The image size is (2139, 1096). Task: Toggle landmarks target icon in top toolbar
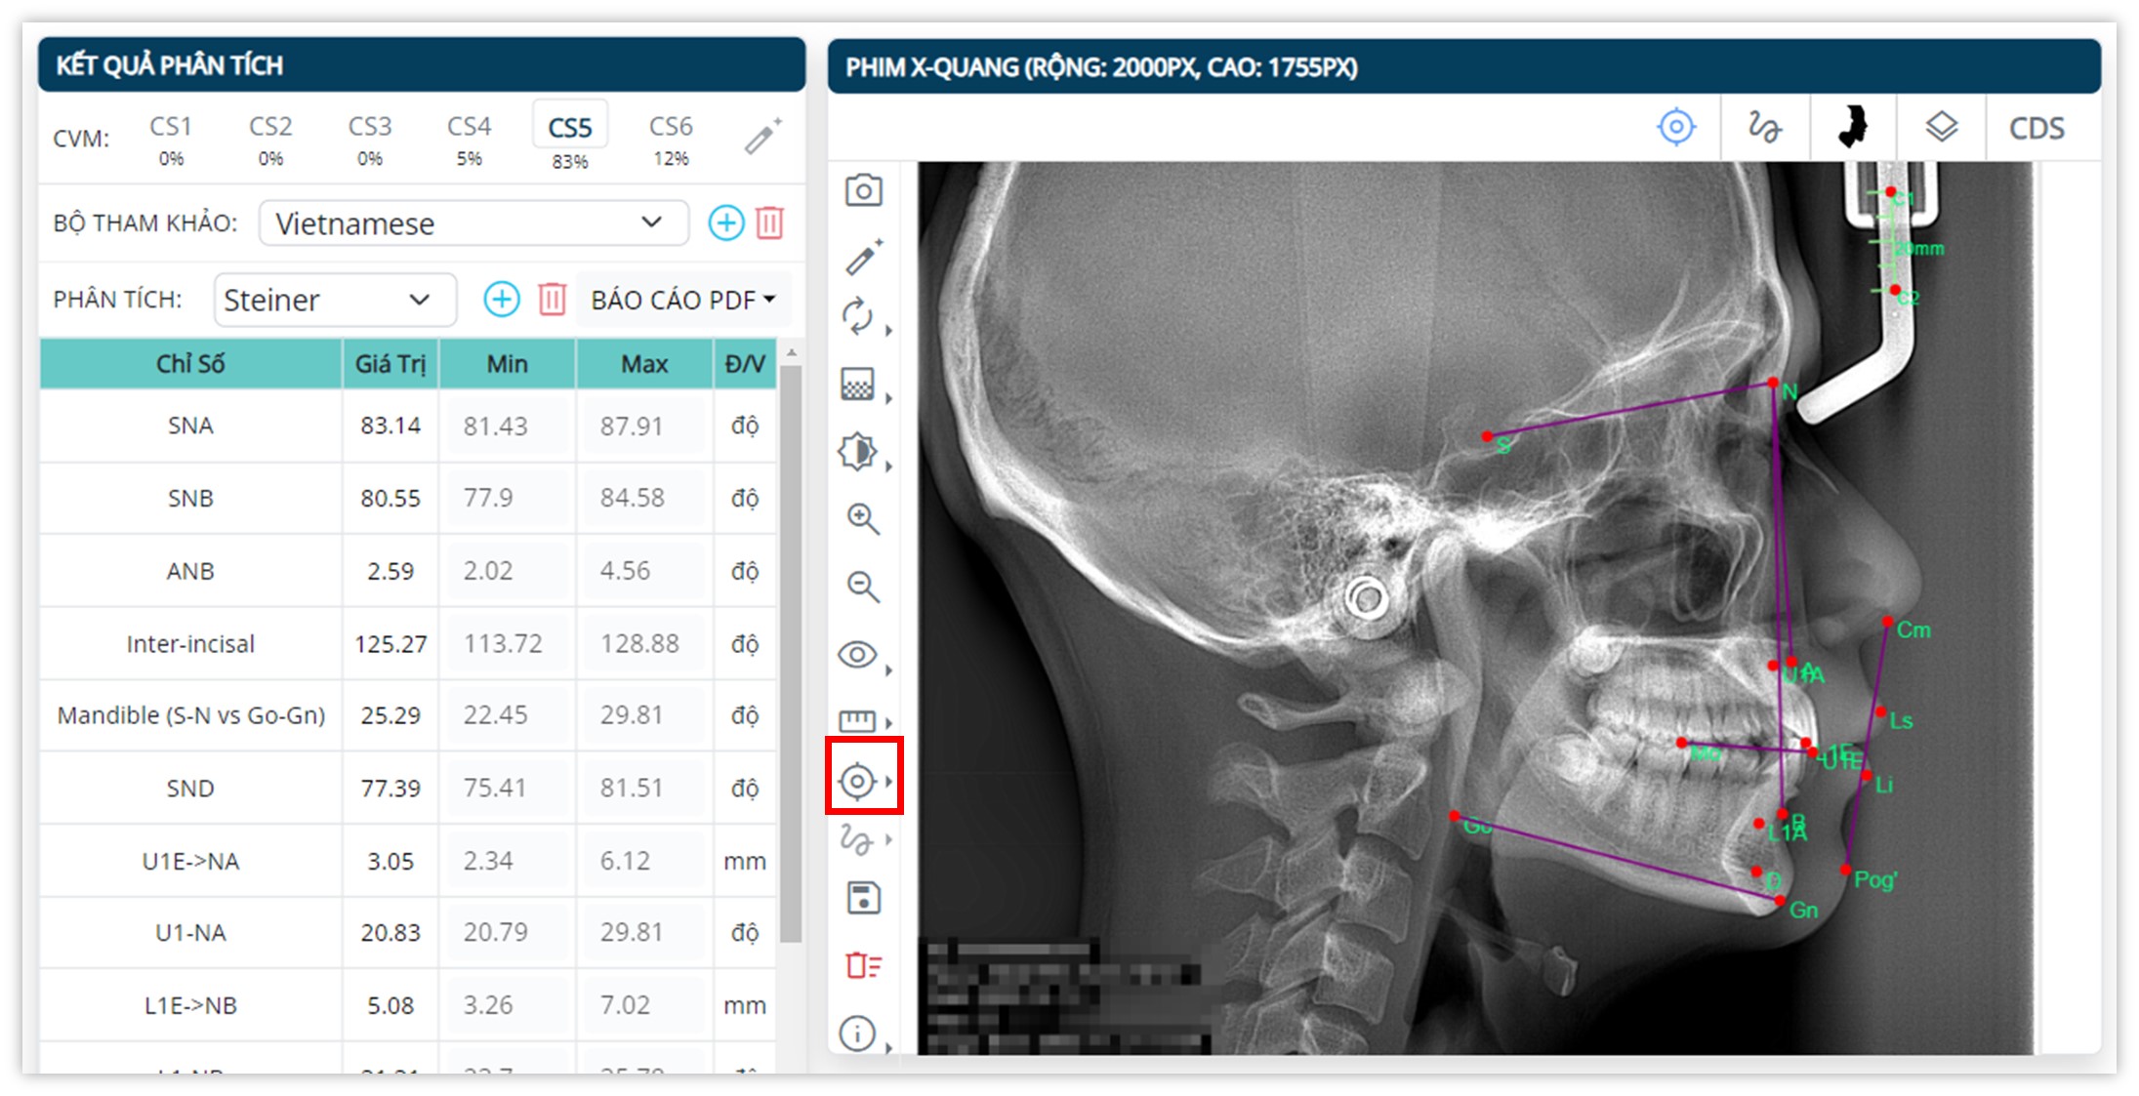[1676, 127]
